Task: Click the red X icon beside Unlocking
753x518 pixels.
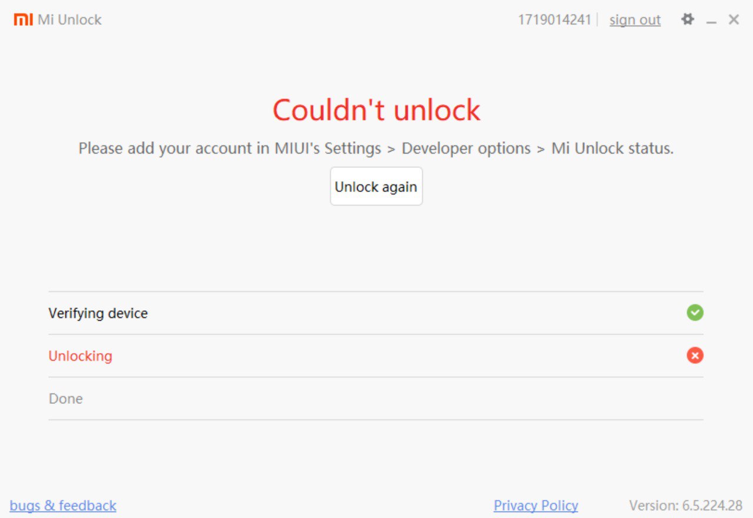Action: (x=695, y=356)
